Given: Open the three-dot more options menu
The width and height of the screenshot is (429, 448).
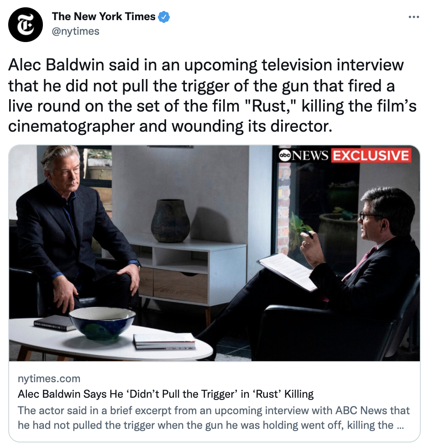Looking at the screenshot, I should (x=413, y=17).
